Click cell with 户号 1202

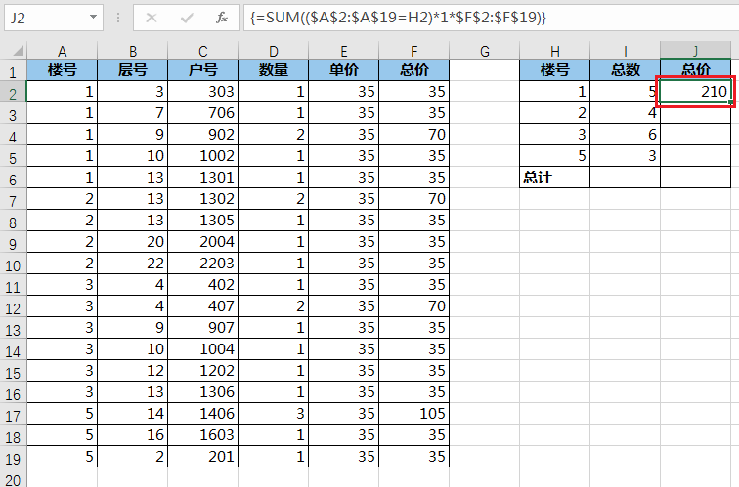(202, 371)
